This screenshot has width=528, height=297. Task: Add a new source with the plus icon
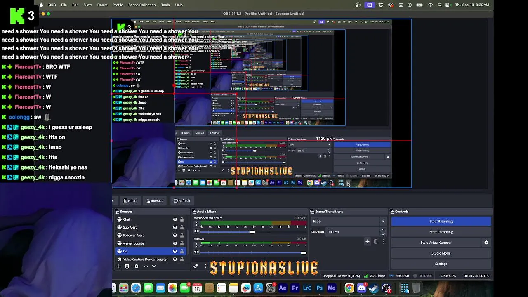point(119,266)
